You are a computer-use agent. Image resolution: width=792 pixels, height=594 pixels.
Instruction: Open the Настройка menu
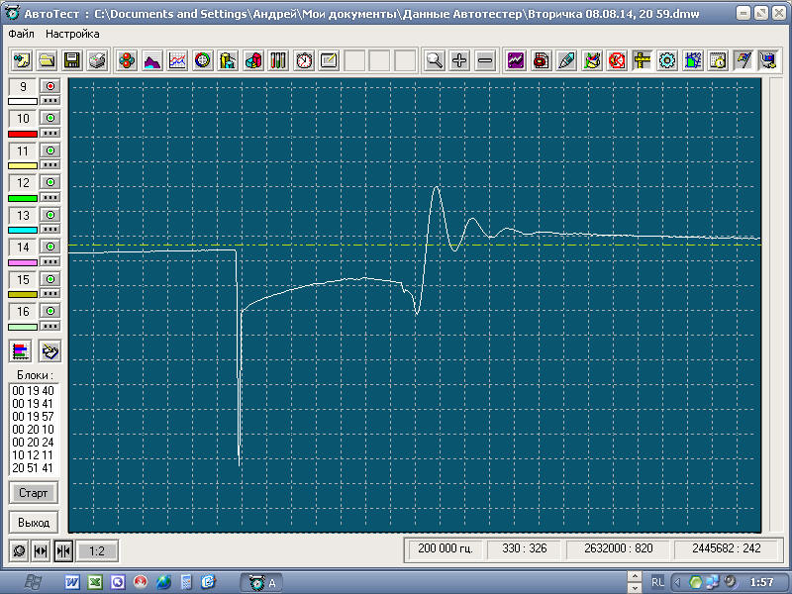coord(72,34)
